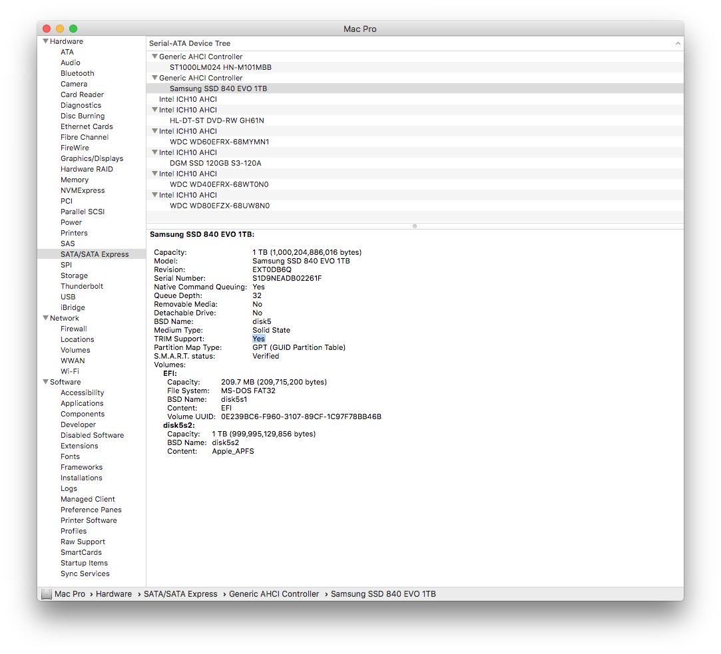
Task: Click Mac Pro computer icon in path bar
Action: [x=47, y=594]
